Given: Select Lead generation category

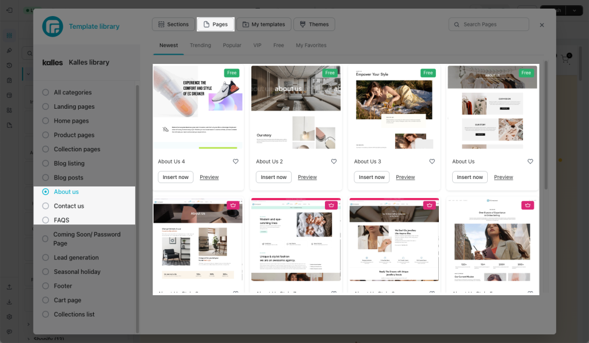Looking at the screenshot, I should pyautogui.click(x=45, y=257).
